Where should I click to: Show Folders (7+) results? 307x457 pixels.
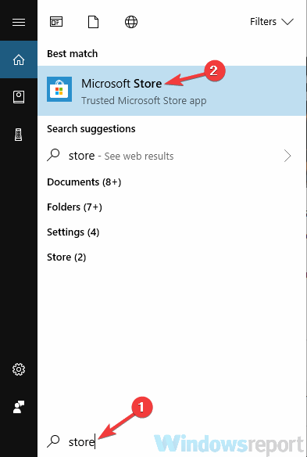coord(74,207)
